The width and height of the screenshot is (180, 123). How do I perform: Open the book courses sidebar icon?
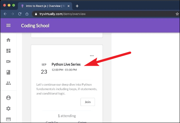[x=9, y=72]
